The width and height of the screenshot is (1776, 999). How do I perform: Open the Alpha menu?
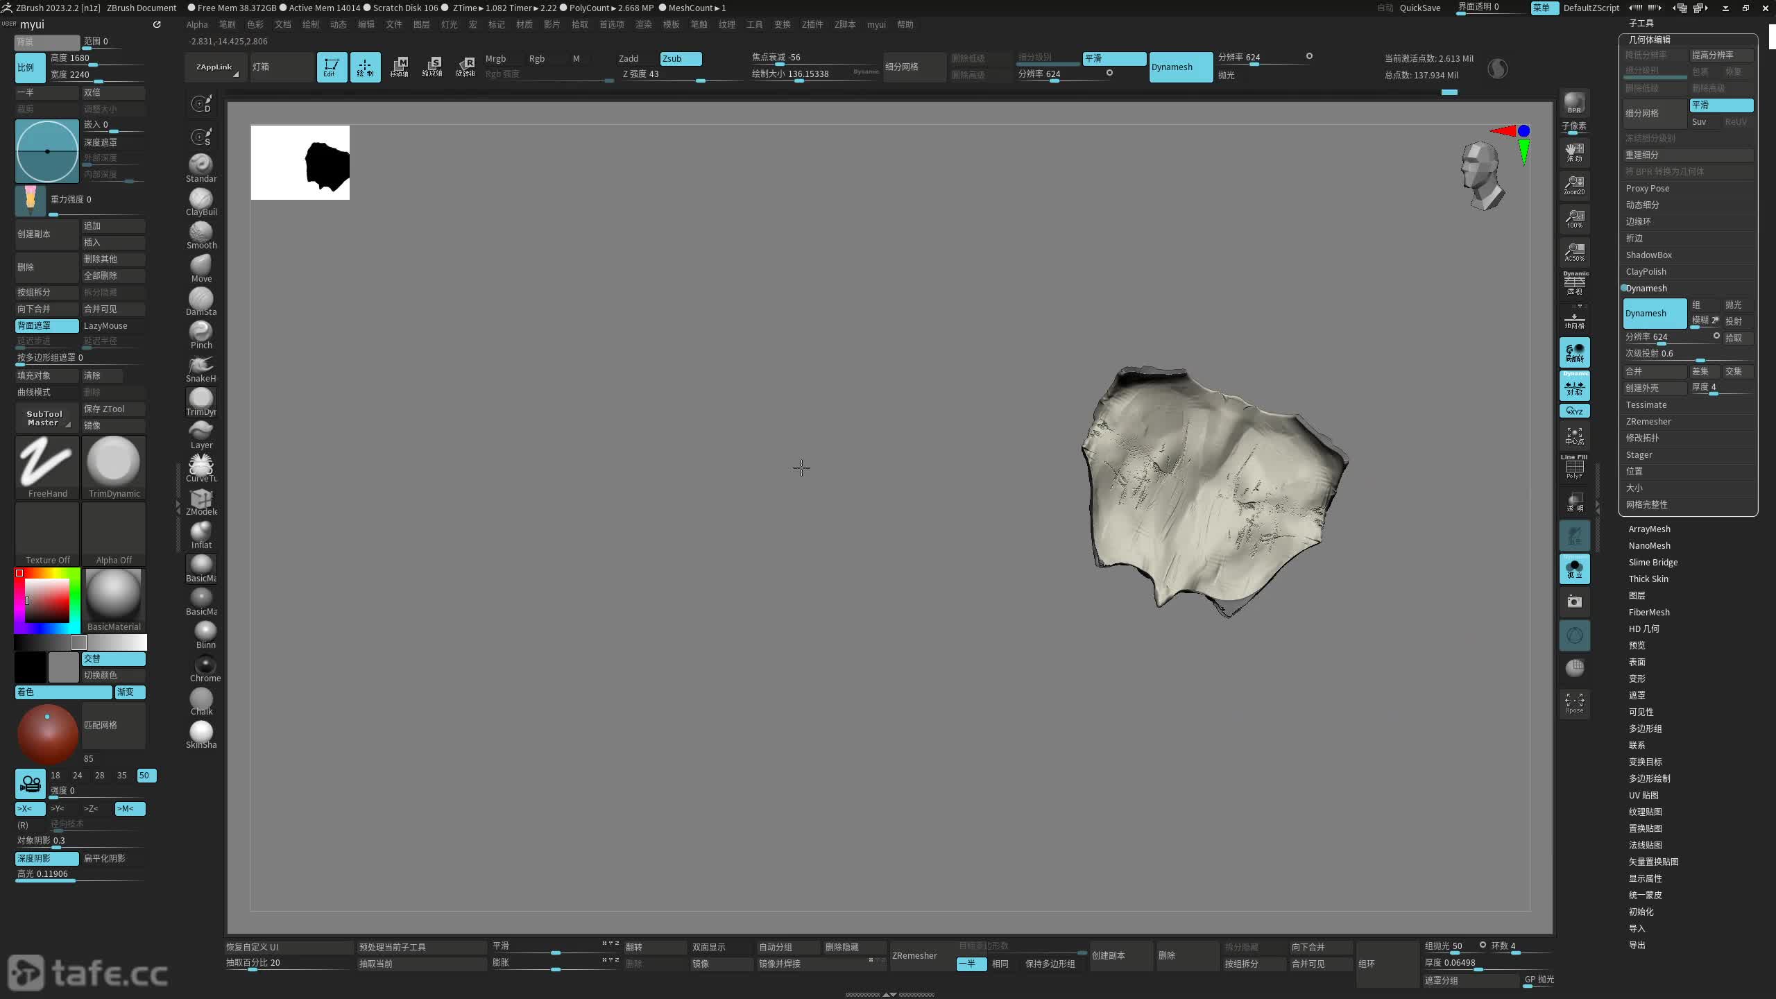point(197,24)
